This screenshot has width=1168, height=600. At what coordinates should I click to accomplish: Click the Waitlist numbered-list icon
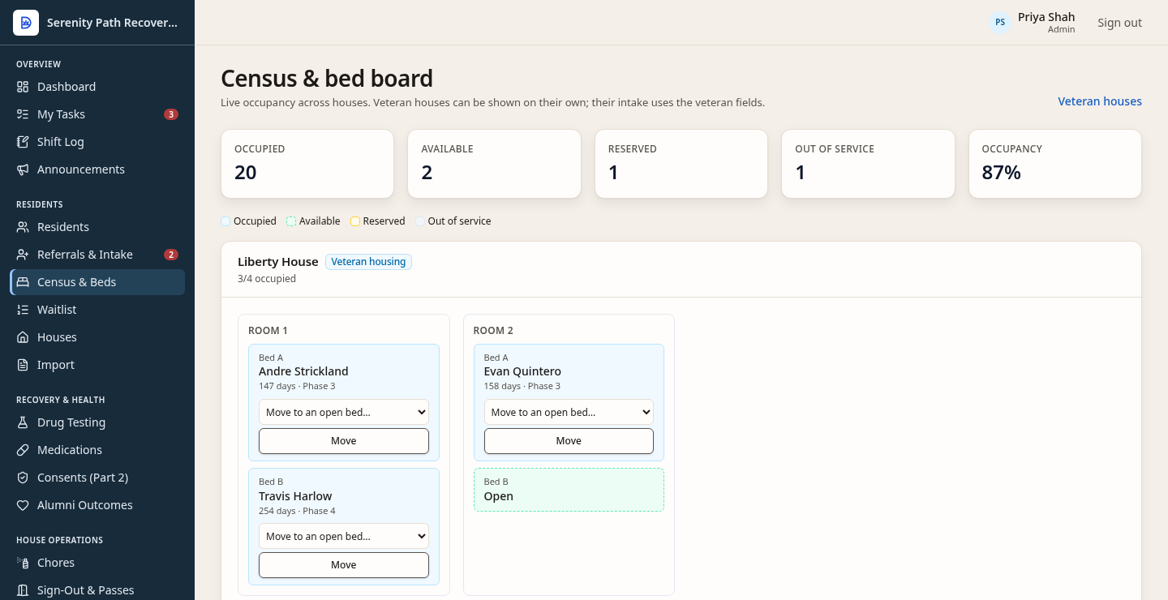coord(23,310)
